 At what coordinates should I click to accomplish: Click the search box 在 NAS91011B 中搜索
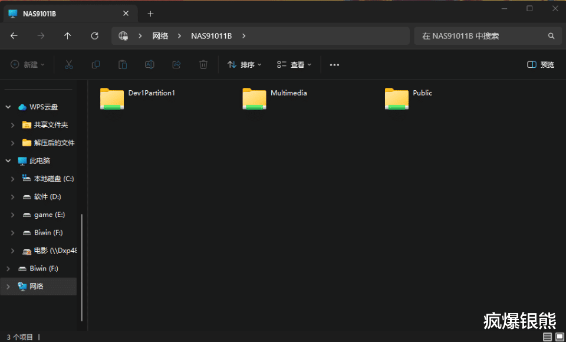click(488, 36)
